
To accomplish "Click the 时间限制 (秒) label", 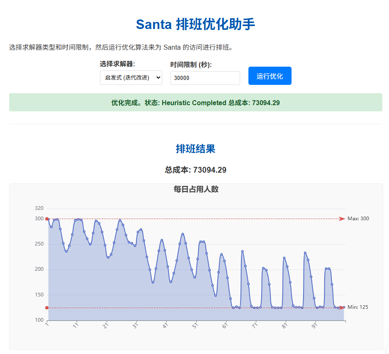I will 191,65.
